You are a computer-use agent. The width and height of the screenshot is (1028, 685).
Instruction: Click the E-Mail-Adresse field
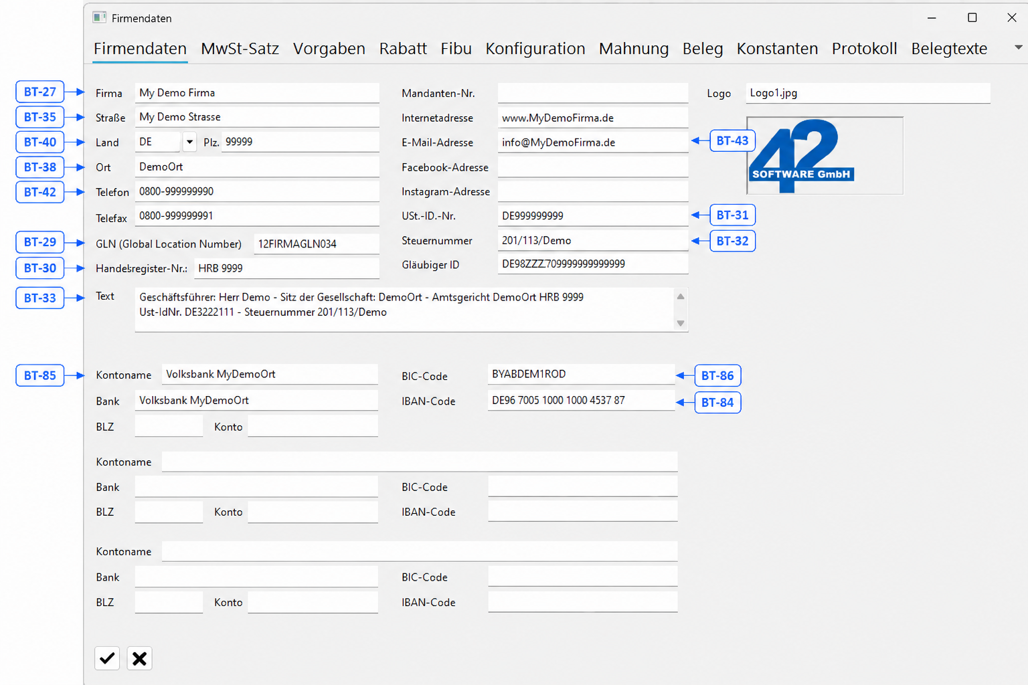[593, 142]
